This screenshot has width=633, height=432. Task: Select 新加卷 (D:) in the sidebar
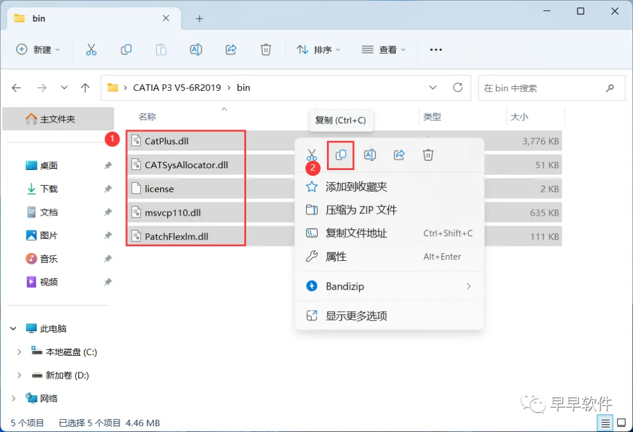67,376
